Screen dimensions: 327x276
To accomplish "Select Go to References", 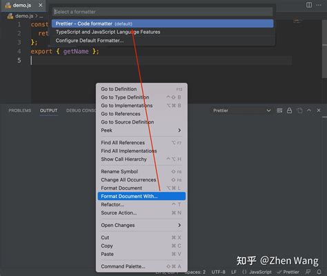I will [x=141, y=114].
